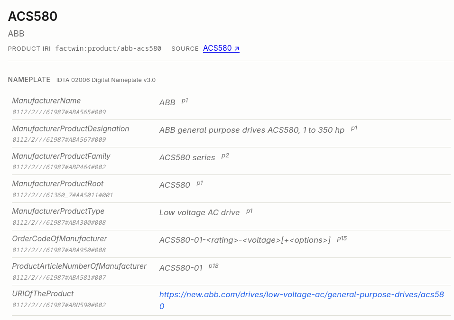
Task: Select the code 0112/2///61987#ABA567#009
Action: 59,139
